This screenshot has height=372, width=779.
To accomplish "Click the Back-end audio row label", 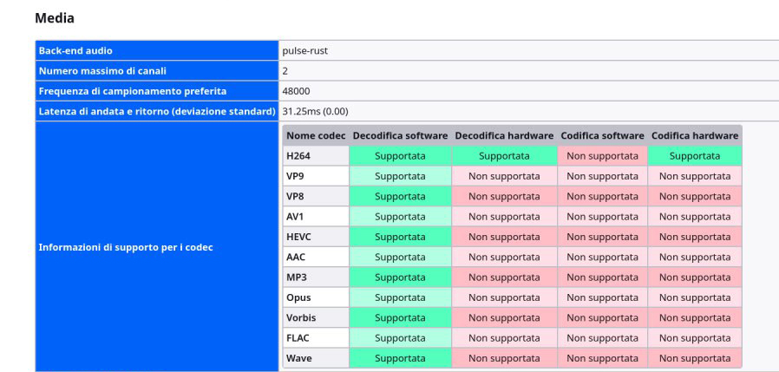I will point(75,50).
